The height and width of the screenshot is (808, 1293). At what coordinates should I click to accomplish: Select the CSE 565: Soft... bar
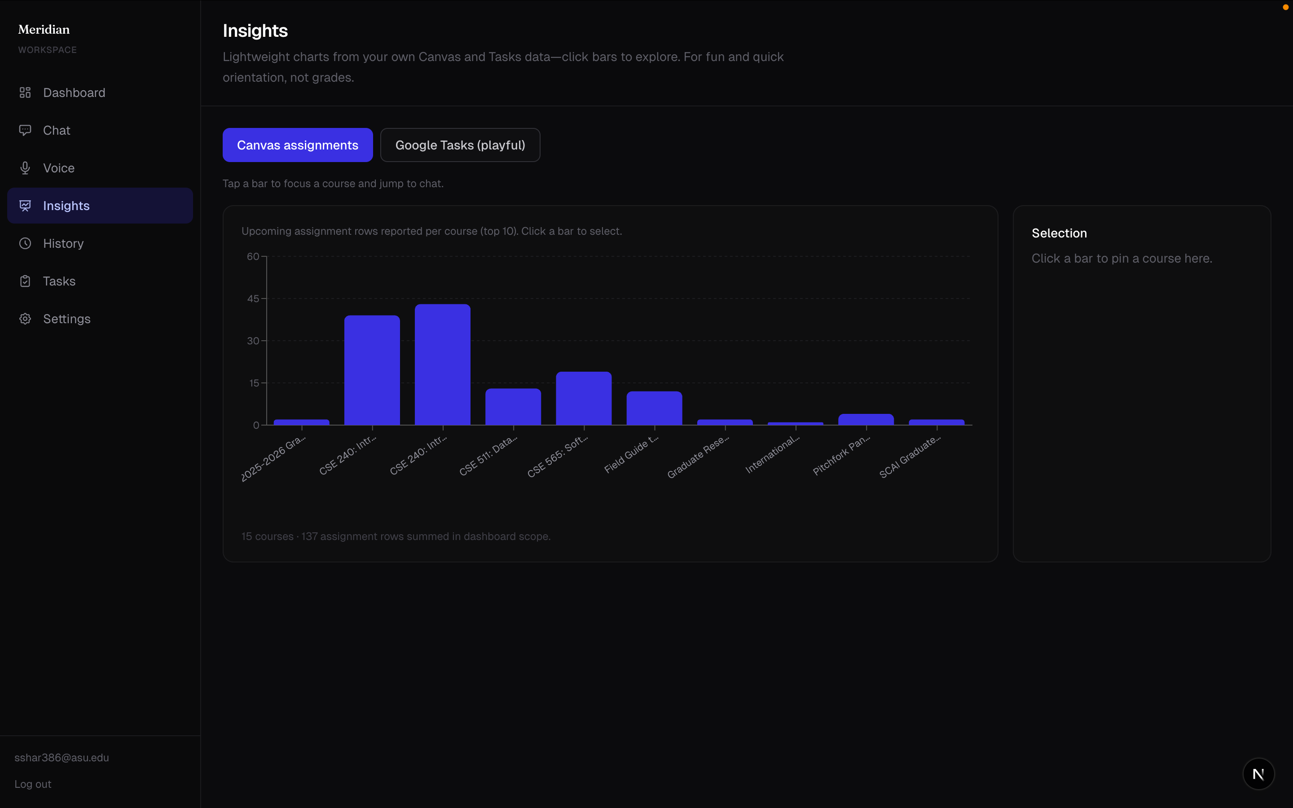pyautogui.click(x=584, y=398)
